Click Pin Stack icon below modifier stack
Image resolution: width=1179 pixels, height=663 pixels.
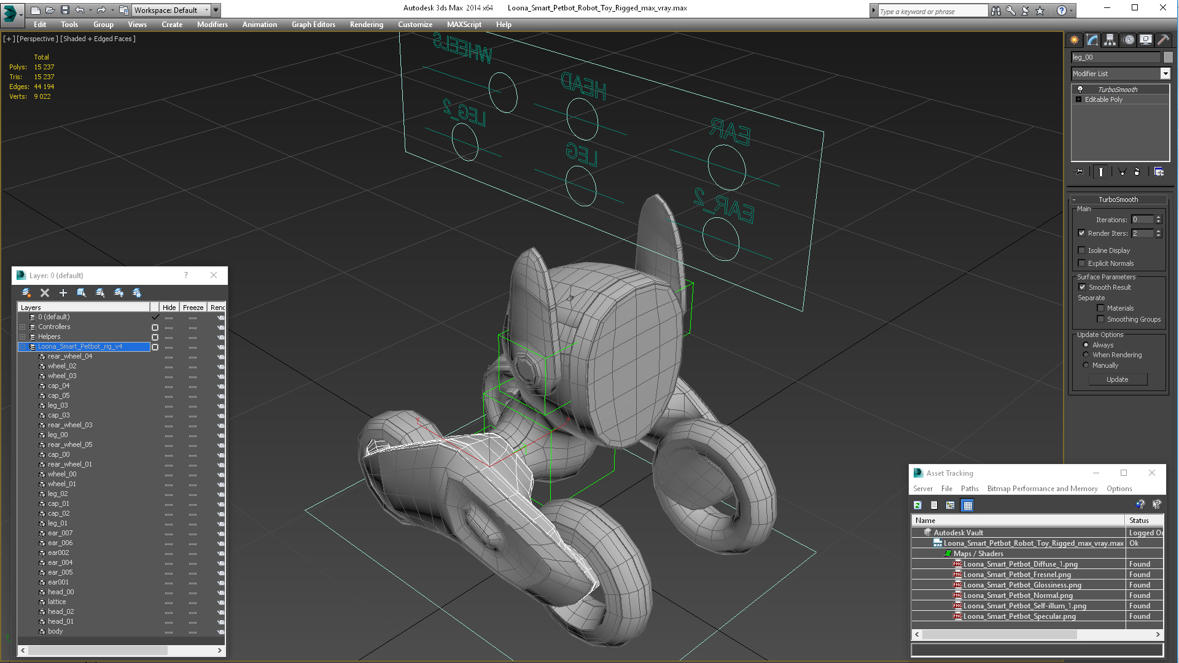pos(1080,172)
